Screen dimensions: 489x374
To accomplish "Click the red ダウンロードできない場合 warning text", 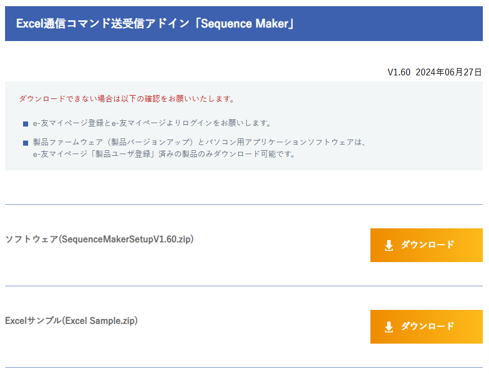I will point(126,99).
